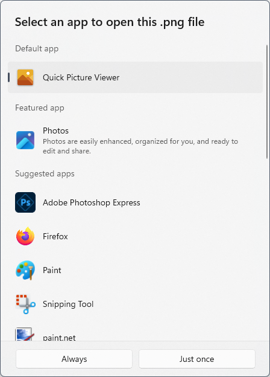The width and height of the screenshot is (270, 377).
Task: Select the Photos app icon
Action: coord(25,140)
